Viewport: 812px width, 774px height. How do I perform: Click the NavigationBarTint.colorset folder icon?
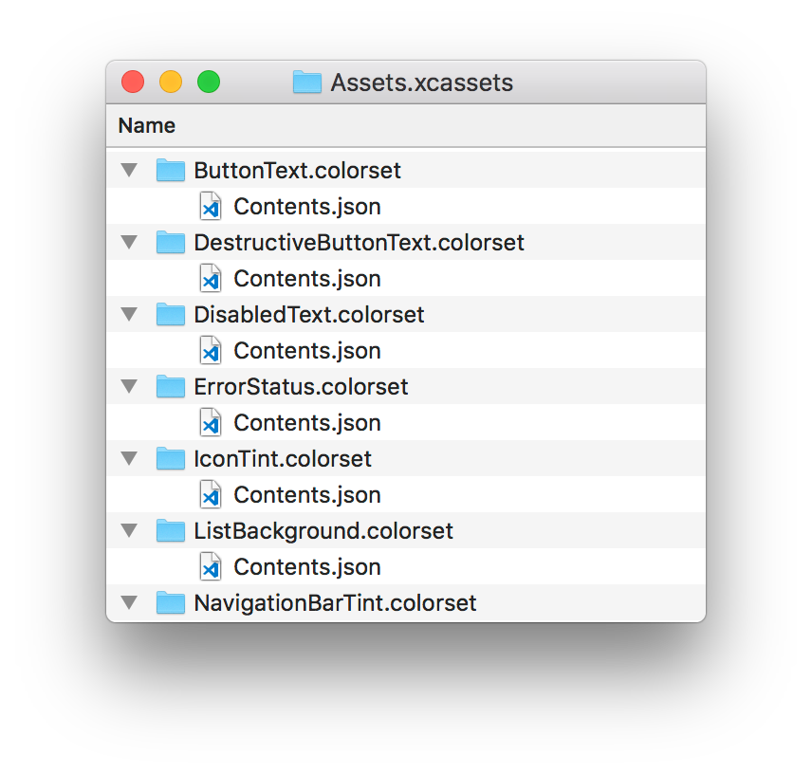171,603
